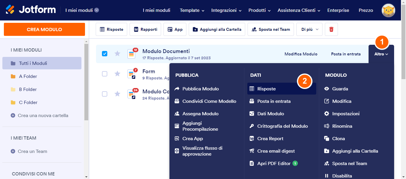Image resolution: width=406 pixels, height=179 pixels.
Task: Open Assistenza Clienti dropdown
Action: (299, 10)
